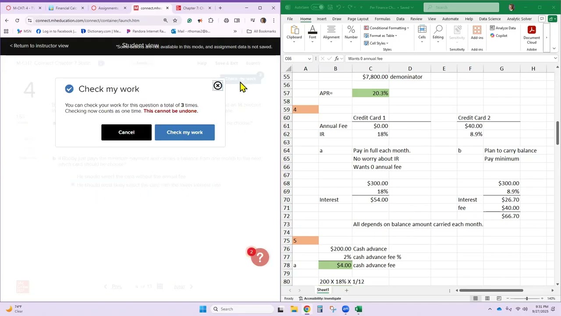Expand the Number format group
Image resolution: width=561 pixels, height=316 pixels.
pos(351,33)
